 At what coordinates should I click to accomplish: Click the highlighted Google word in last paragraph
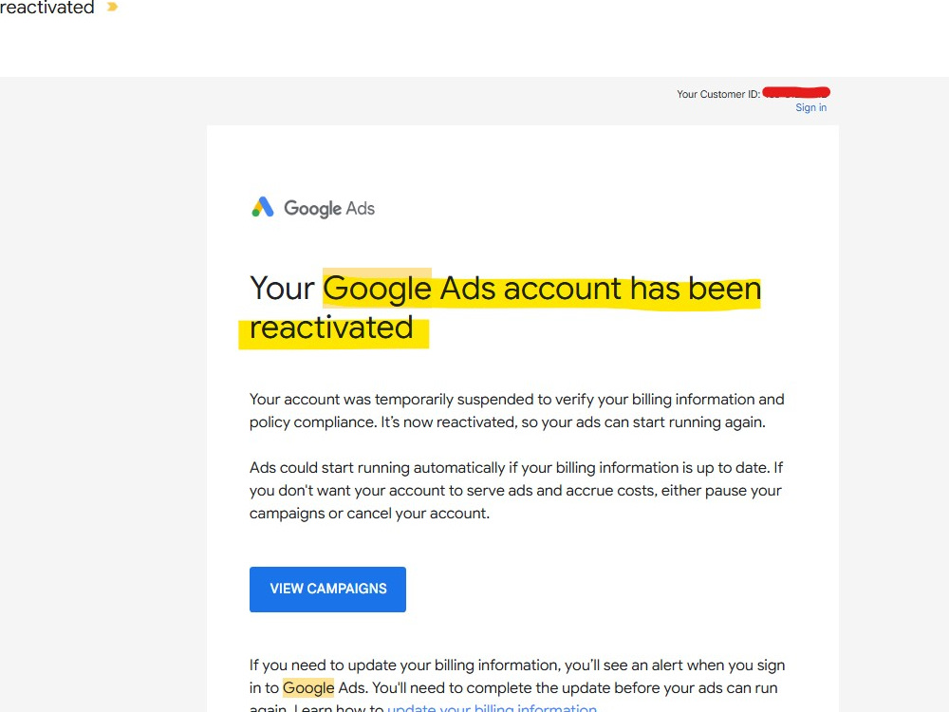308,687
